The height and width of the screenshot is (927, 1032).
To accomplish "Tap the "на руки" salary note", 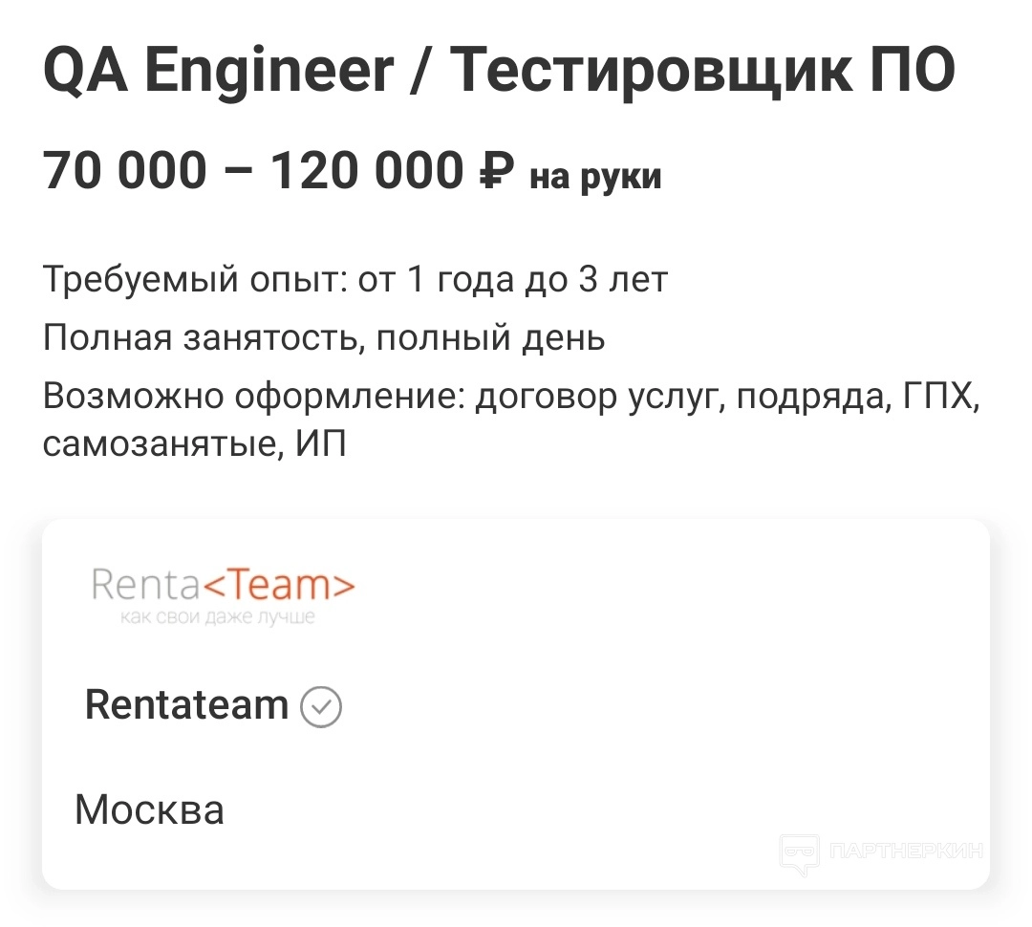I will (x=595, y=177).
